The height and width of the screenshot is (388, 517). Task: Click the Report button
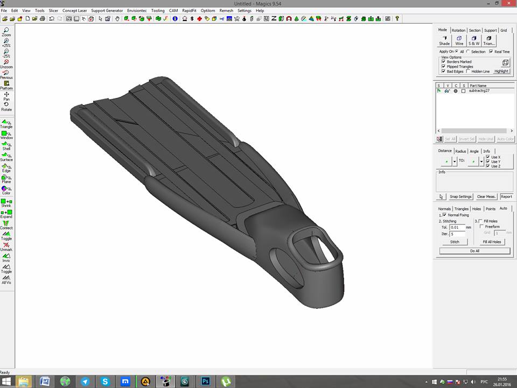(x=506, y=196)
